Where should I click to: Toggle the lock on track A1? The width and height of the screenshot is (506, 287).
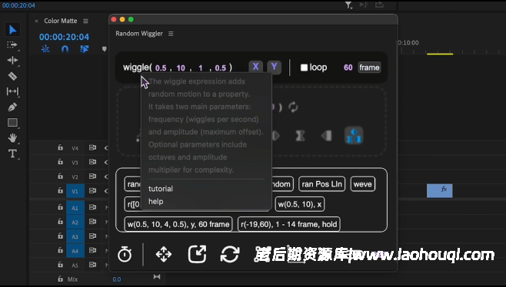tap(60, 207)
